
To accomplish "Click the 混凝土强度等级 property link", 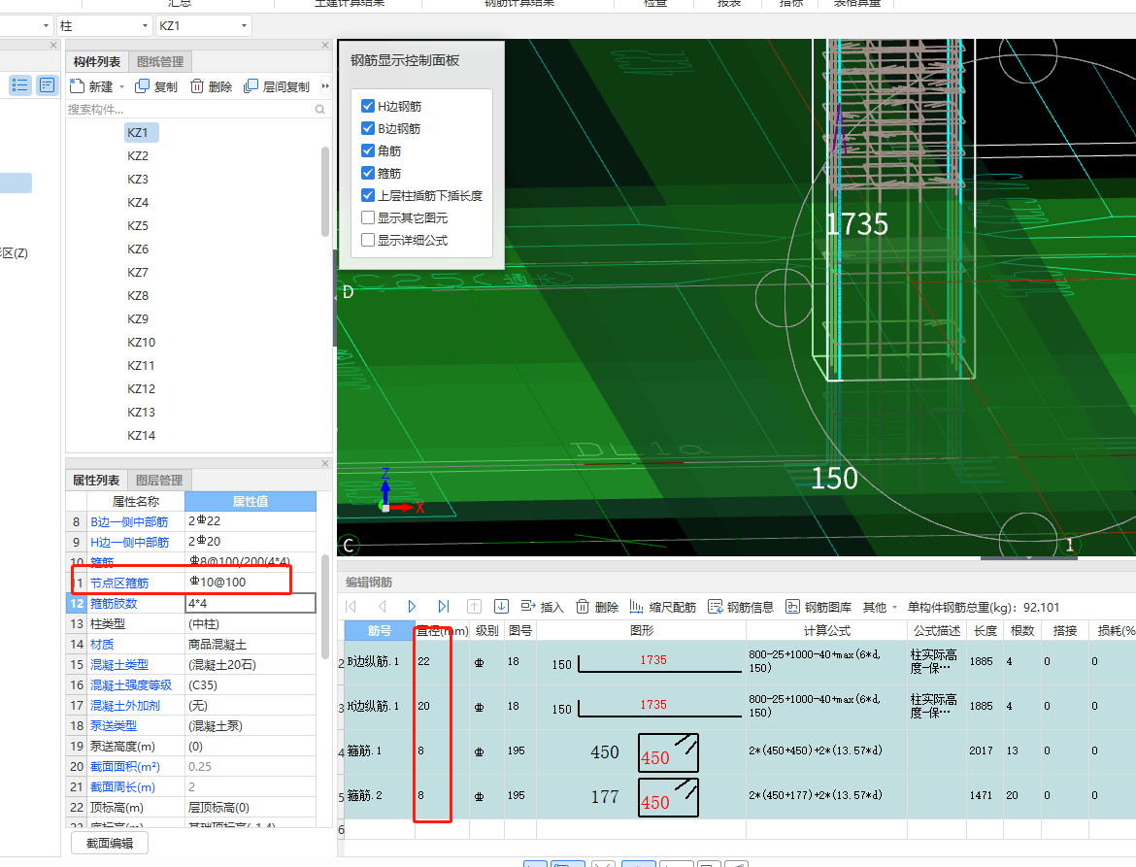I will pyautogui.click(x=131, y=685).
